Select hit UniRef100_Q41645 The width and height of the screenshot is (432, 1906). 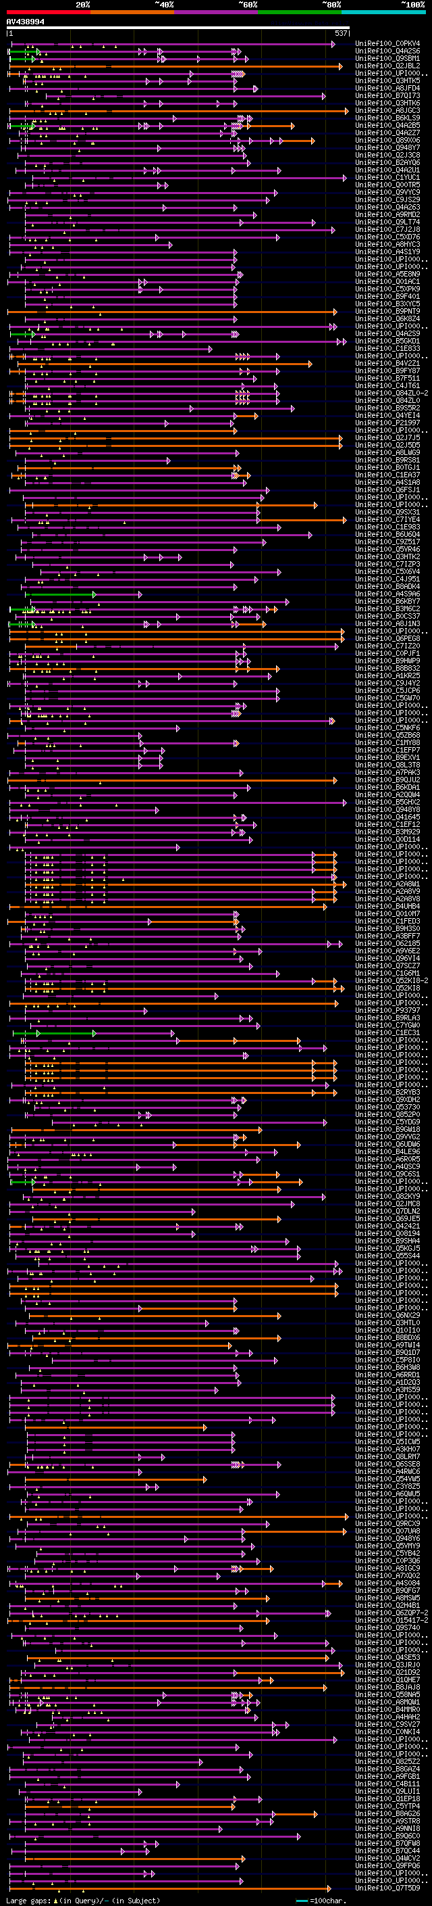(387, 817)
